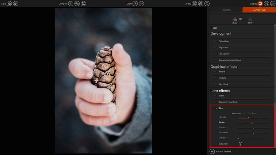This screenshot has width=276, height=155.
Task: Collapse the Lens effects section header
Action: pyautogui.click(x=220, y=91)
